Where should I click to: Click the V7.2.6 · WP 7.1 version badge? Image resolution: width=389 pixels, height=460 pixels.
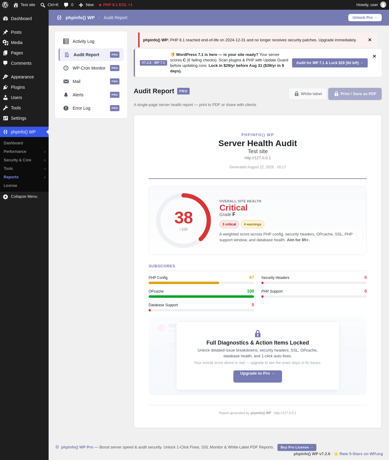point(153,63)
